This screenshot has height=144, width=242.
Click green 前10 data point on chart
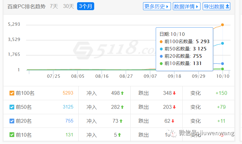(222, 69)
